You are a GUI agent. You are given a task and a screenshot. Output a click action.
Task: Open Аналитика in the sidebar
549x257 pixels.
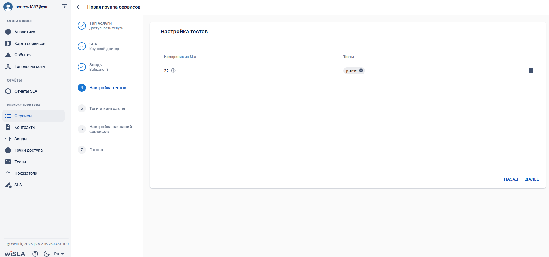25,32
